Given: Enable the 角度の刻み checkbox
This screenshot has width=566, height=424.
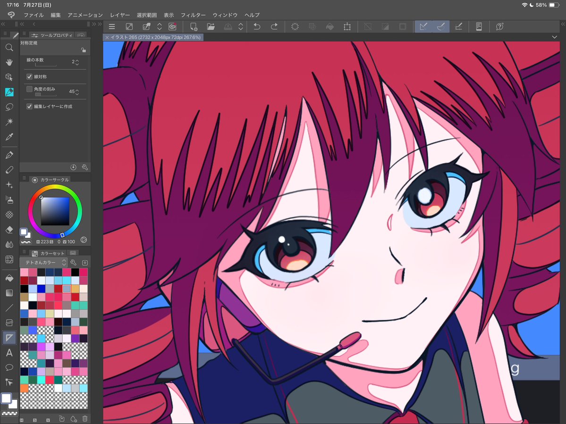Looking at the screenshot, I should [30, 89].
